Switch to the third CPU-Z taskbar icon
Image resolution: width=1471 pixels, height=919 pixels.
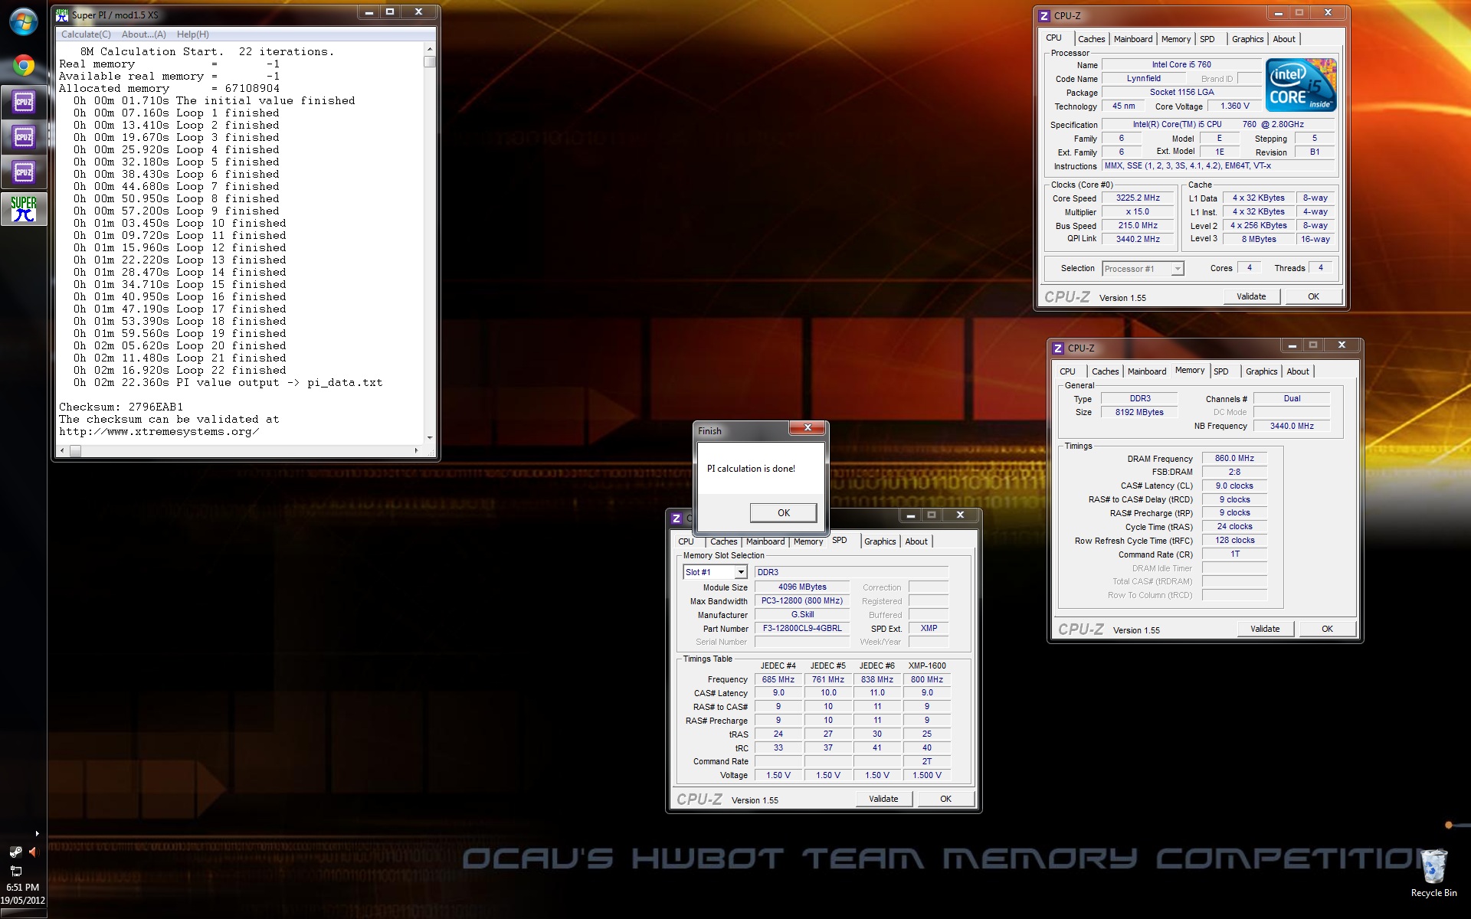coord(24,173)
